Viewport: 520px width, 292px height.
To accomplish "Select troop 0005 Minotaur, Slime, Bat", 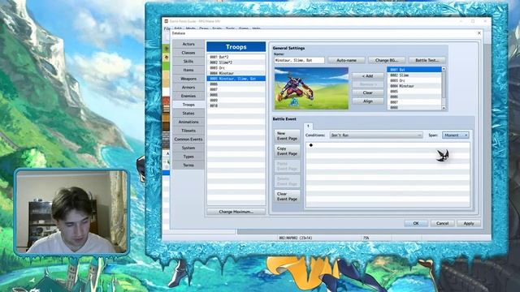I will point(236,79).
